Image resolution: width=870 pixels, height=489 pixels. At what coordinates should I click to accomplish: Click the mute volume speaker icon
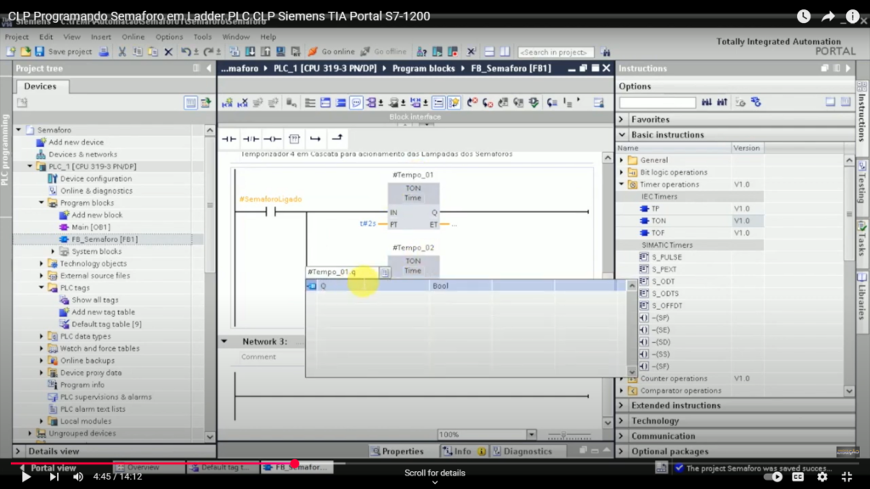pyautogui.click(x=78, y=477)
